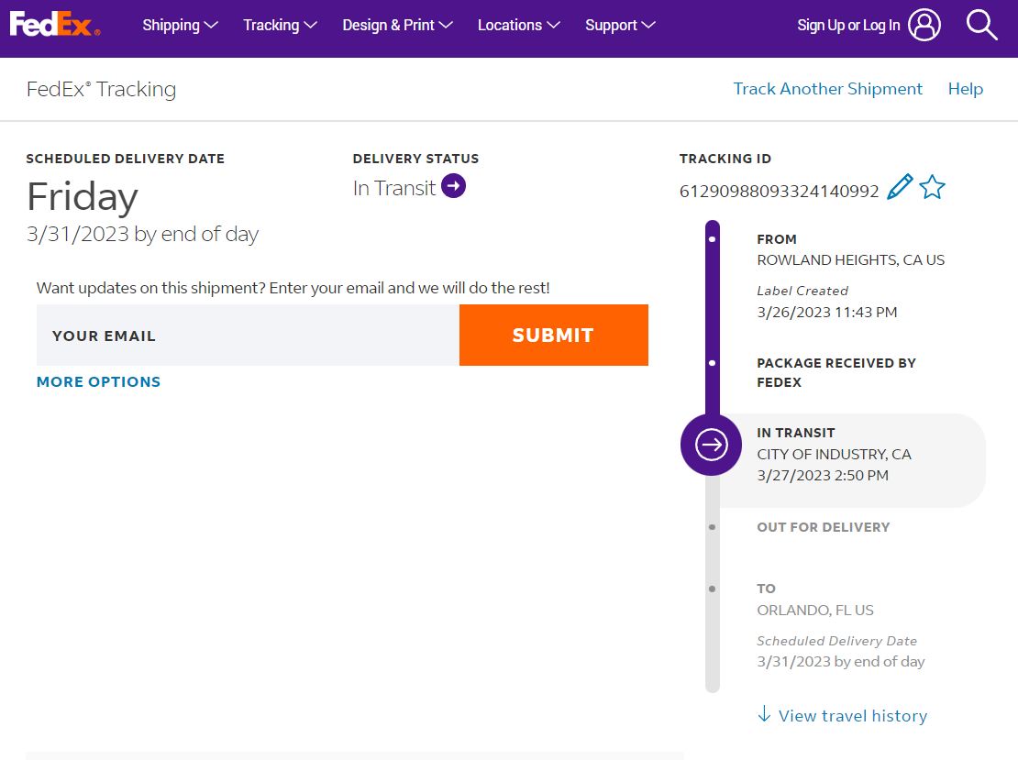Image resolution: width=1018 pixels, height=760 pixels.
Task: Expand More Options for notifications
Action: point(98,381)
